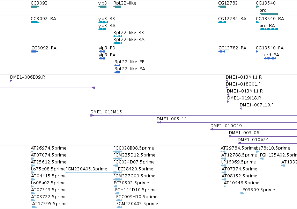Select the AT07374.5prime label
This screenshot has width=297, height=209.
[239, 169]
